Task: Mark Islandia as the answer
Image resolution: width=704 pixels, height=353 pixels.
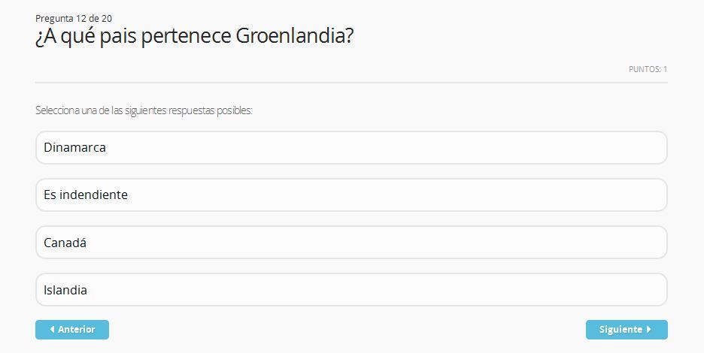Action: (x=350, y=290)
